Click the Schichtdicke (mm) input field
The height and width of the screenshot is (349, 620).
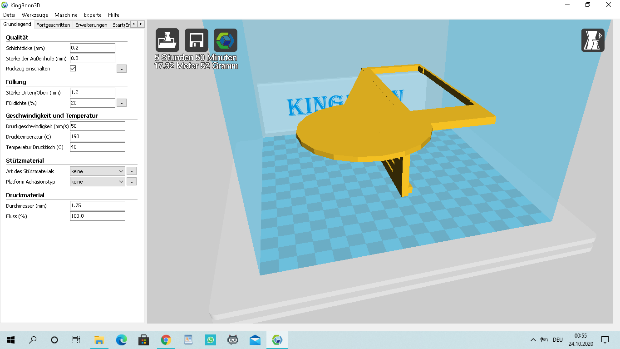click(x=93, y=48)
